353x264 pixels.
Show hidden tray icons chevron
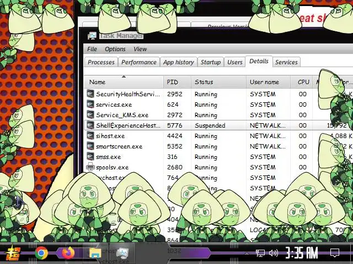tap(247, 254)
